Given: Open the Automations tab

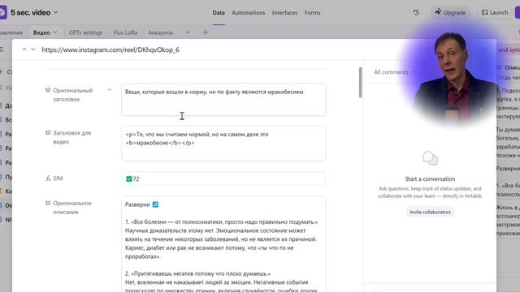Looking at the screenshot, I should pos(249,13).
